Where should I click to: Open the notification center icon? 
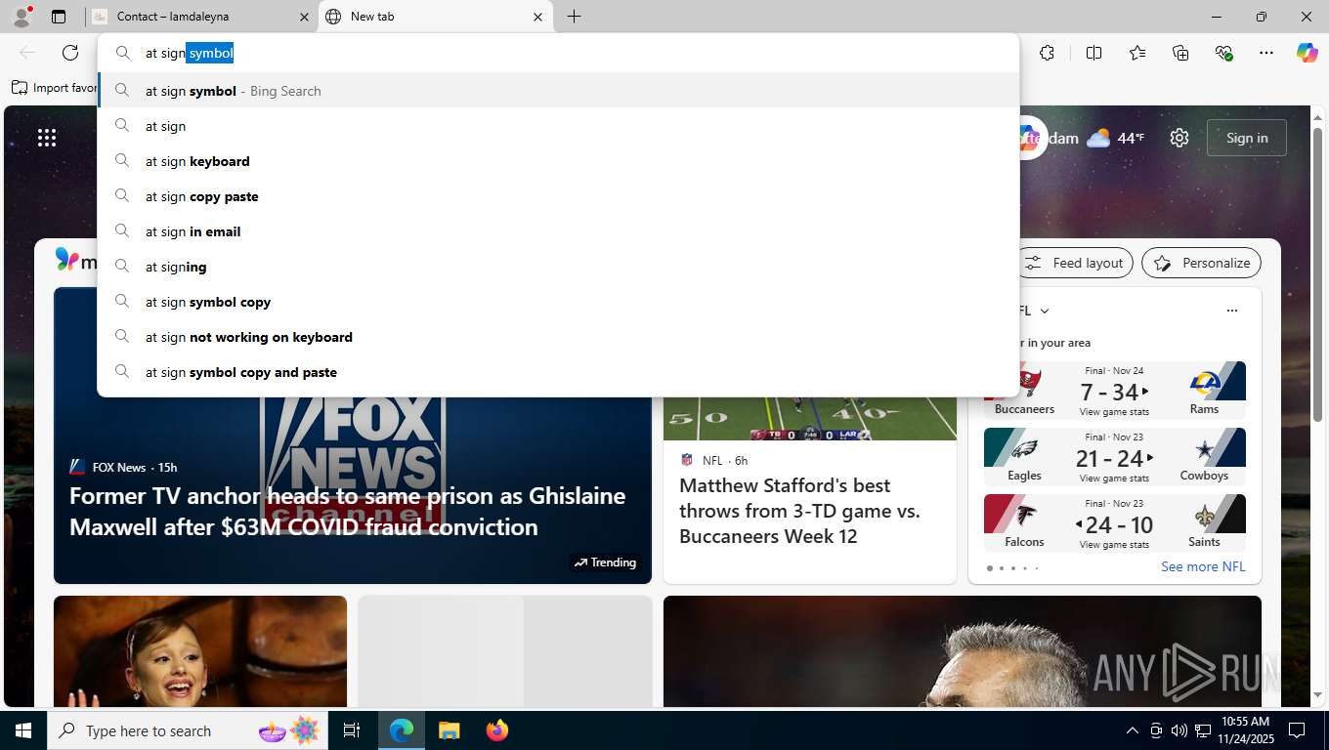(1297, 730)
